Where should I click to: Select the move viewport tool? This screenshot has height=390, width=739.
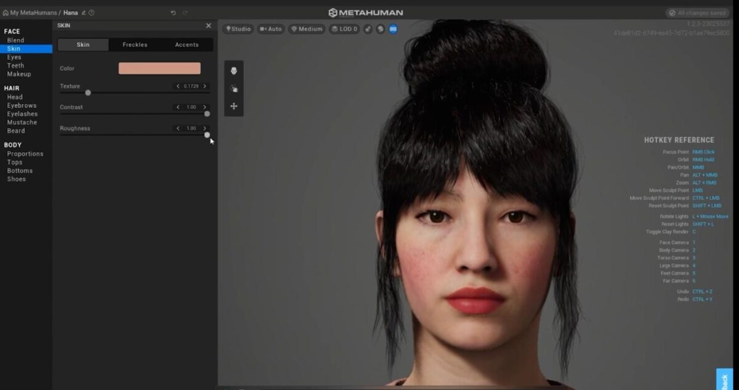click(x=233, y=106)
